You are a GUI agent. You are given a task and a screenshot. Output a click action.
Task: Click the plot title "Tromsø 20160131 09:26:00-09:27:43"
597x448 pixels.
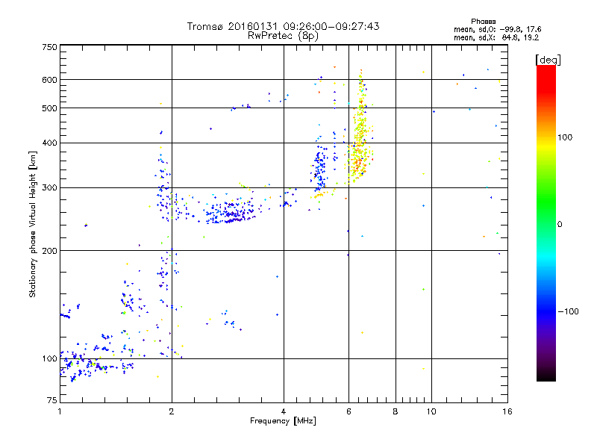(x=283, y=26)
